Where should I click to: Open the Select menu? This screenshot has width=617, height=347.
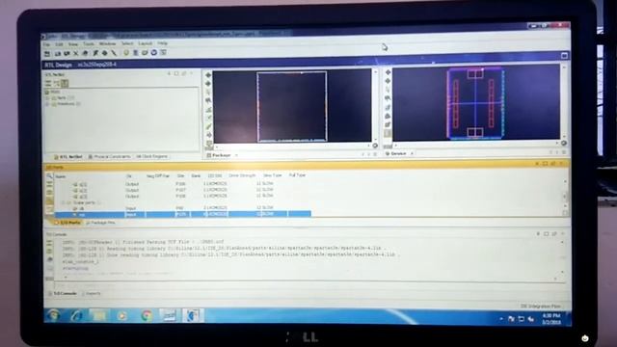[x=127, y=43]
